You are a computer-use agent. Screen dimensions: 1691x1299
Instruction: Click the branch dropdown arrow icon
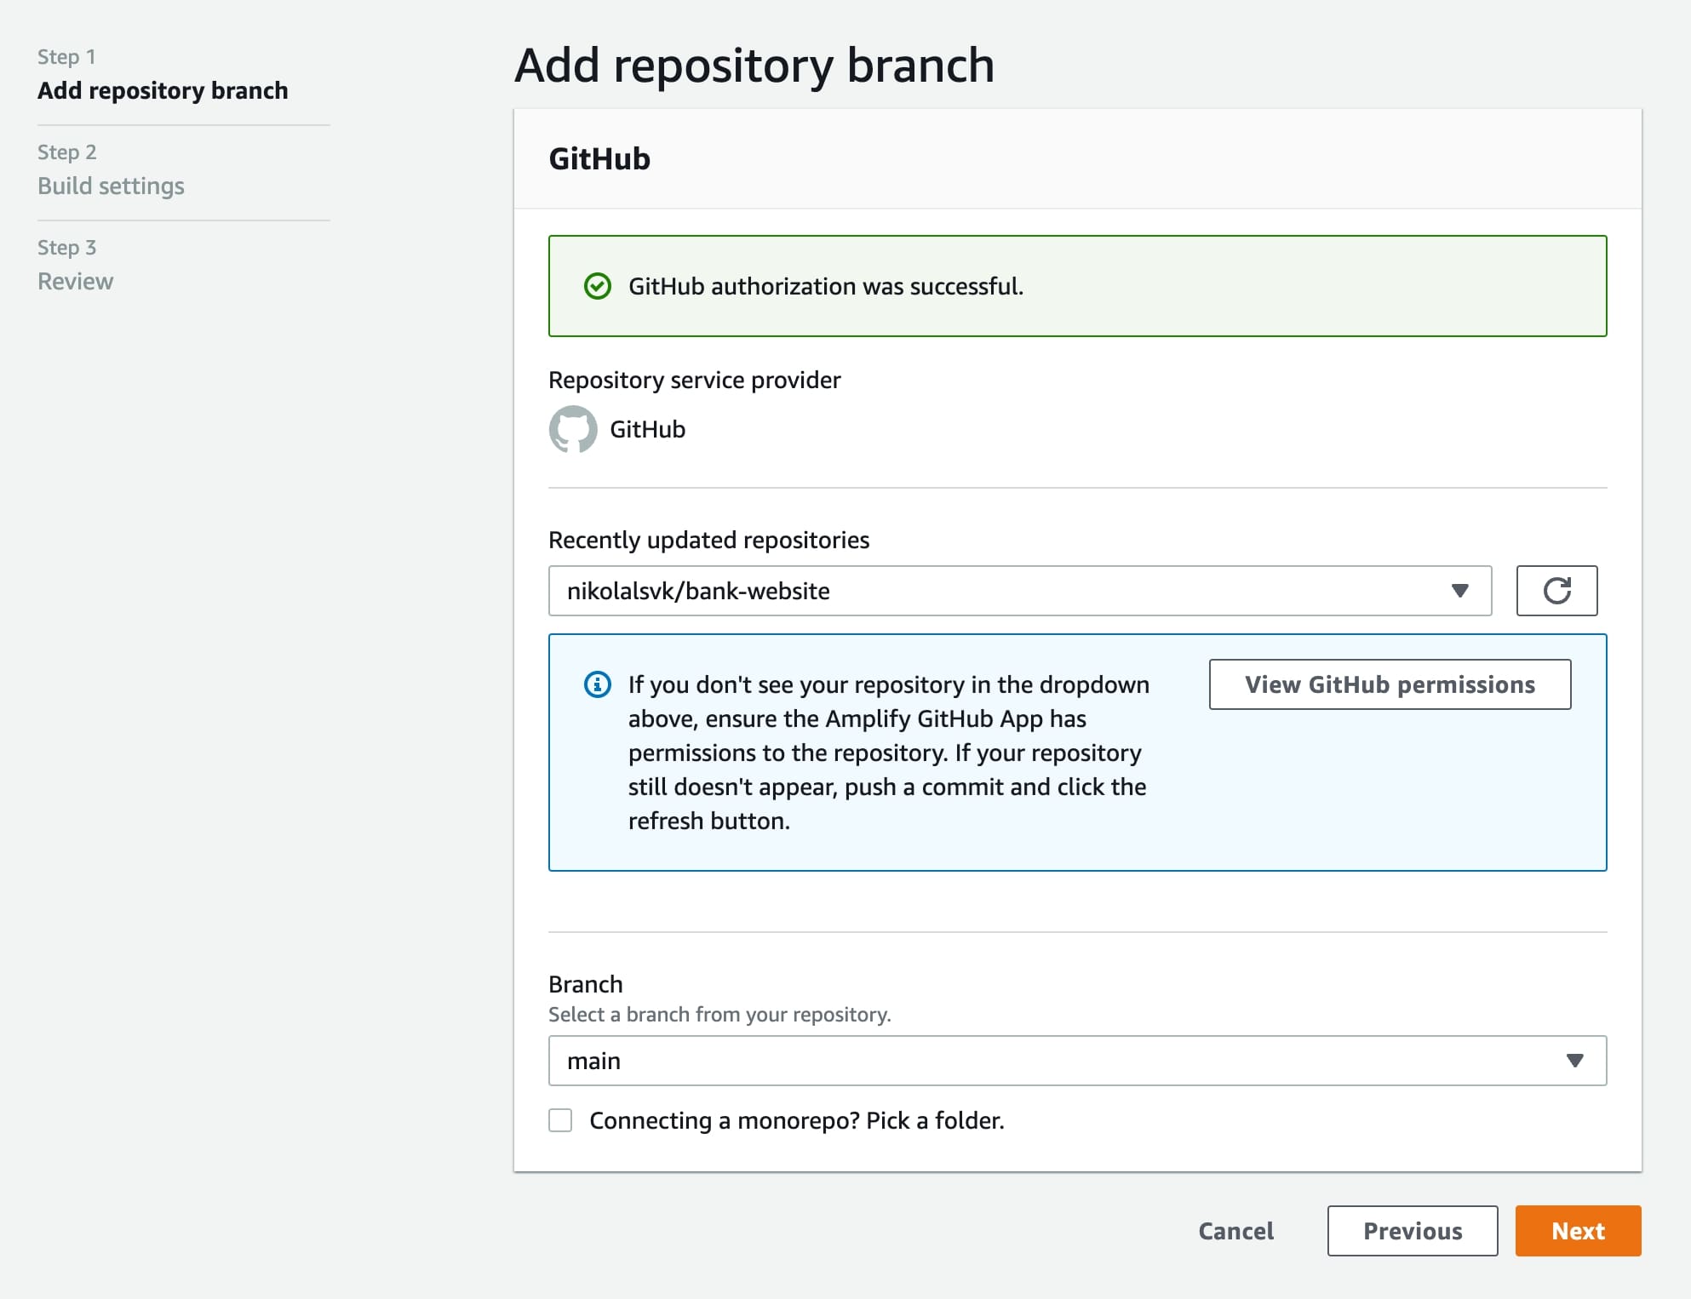1574,1061
